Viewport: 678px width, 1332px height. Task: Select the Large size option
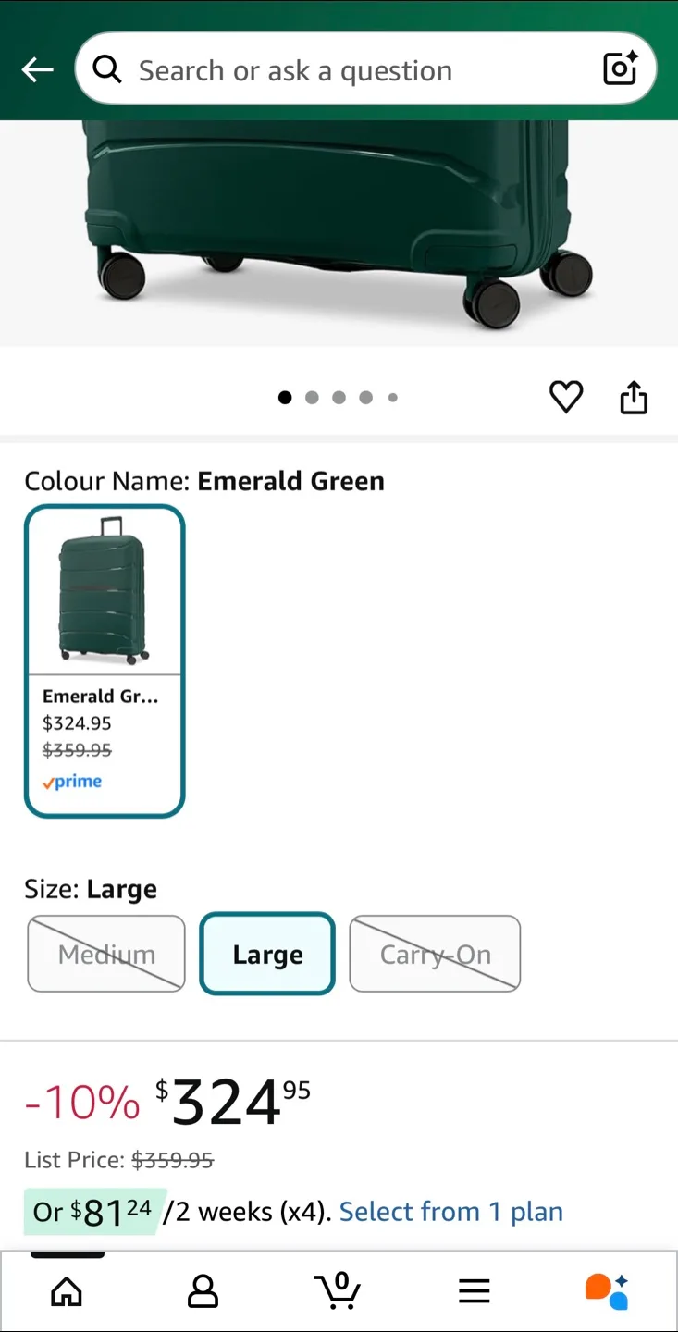coord(266,954)
